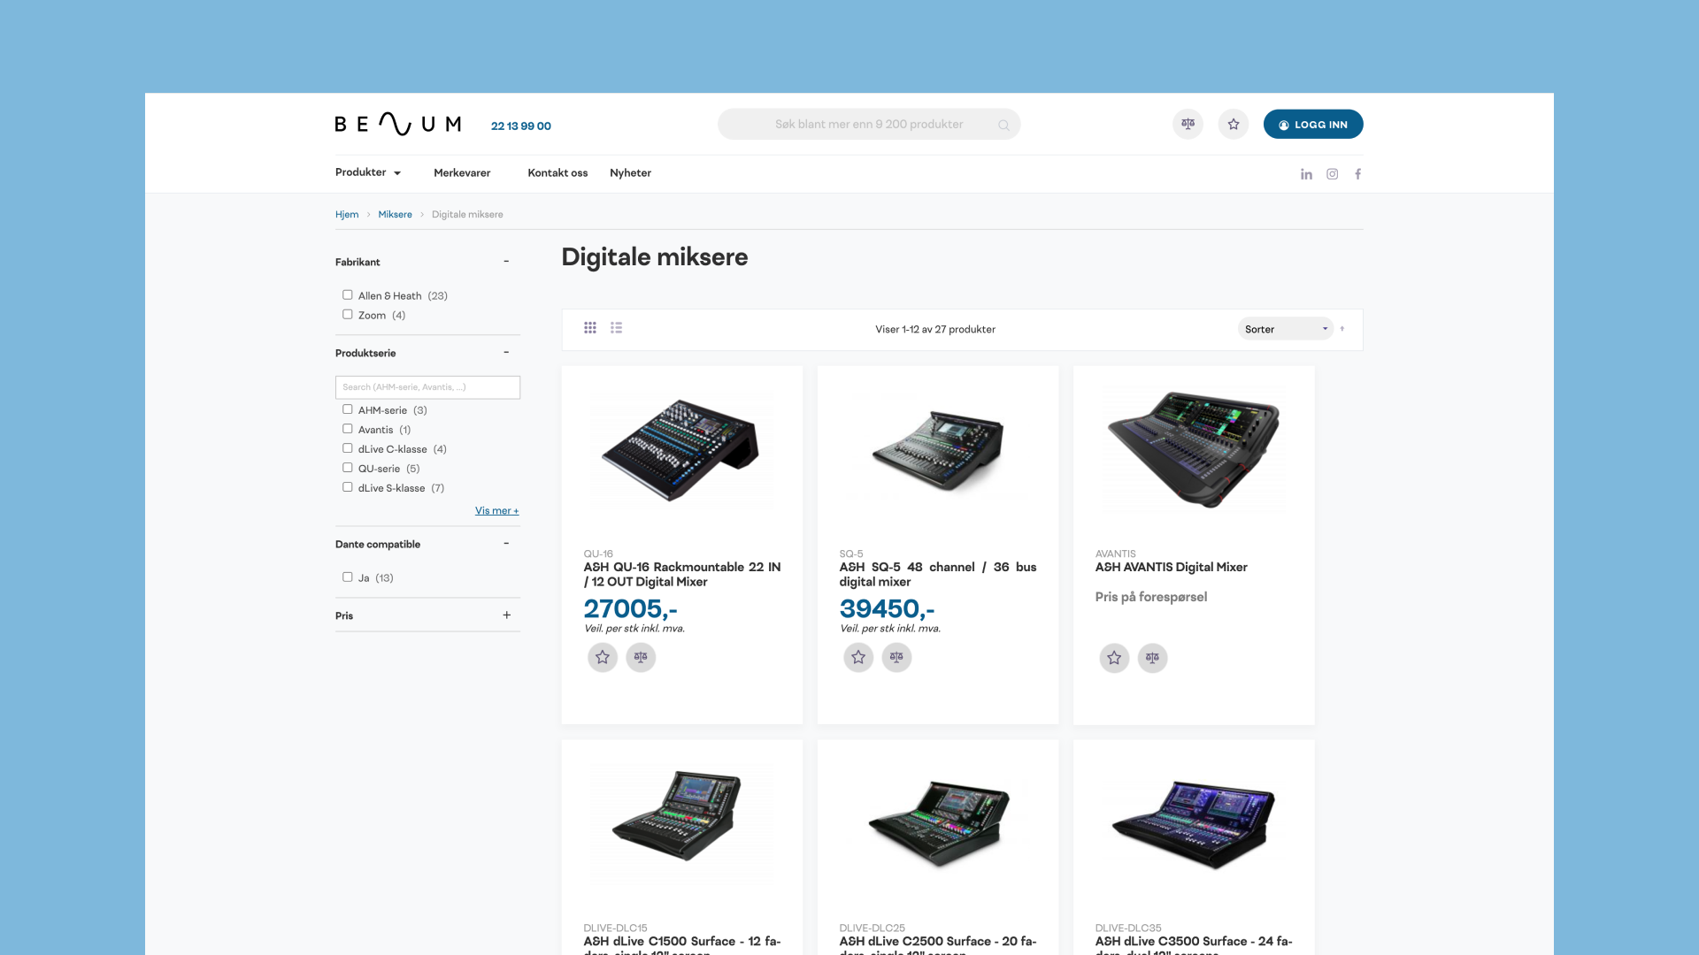Screen dimensions: 1699x955
Task: Select the dLive S-klasse filter
Action: tap(348, 487)
